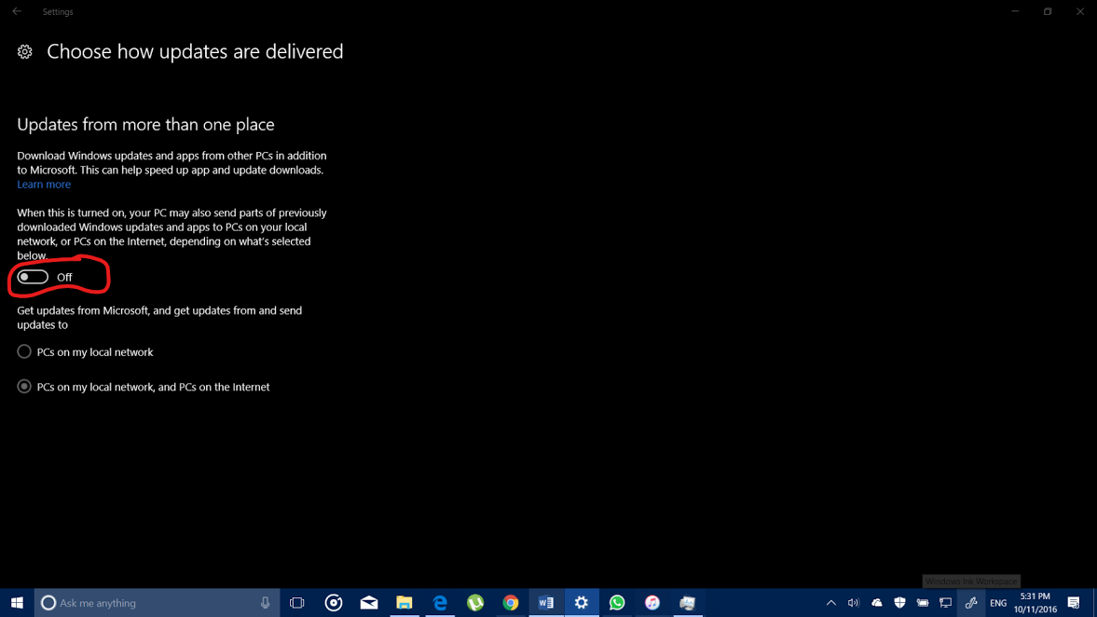Launch Google Chrome from the taskbar

coord(511,603)
